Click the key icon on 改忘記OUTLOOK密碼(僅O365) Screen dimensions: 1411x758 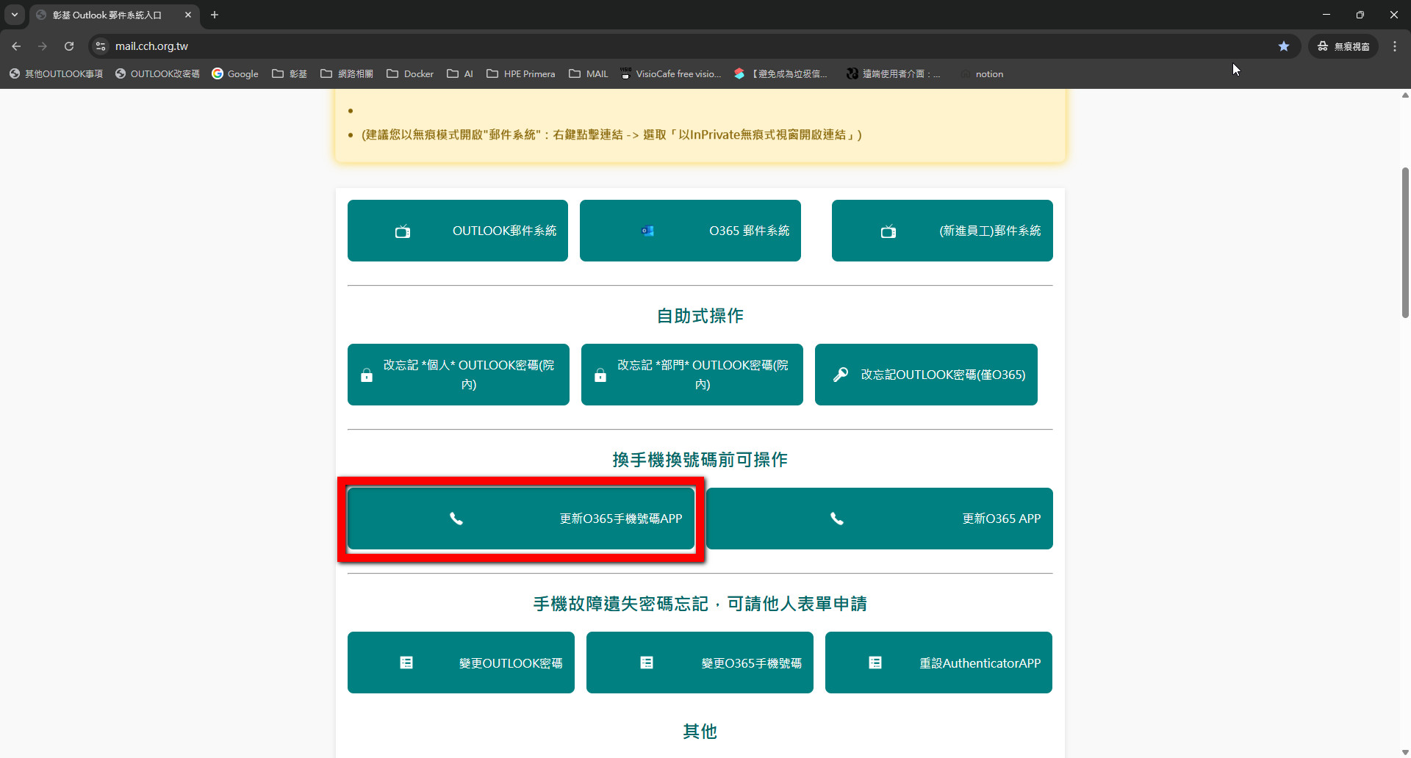(x=840, y=375)
